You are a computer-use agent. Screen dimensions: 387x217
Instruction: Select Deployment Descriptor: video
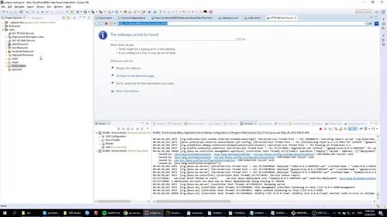(x=28, y=37)
